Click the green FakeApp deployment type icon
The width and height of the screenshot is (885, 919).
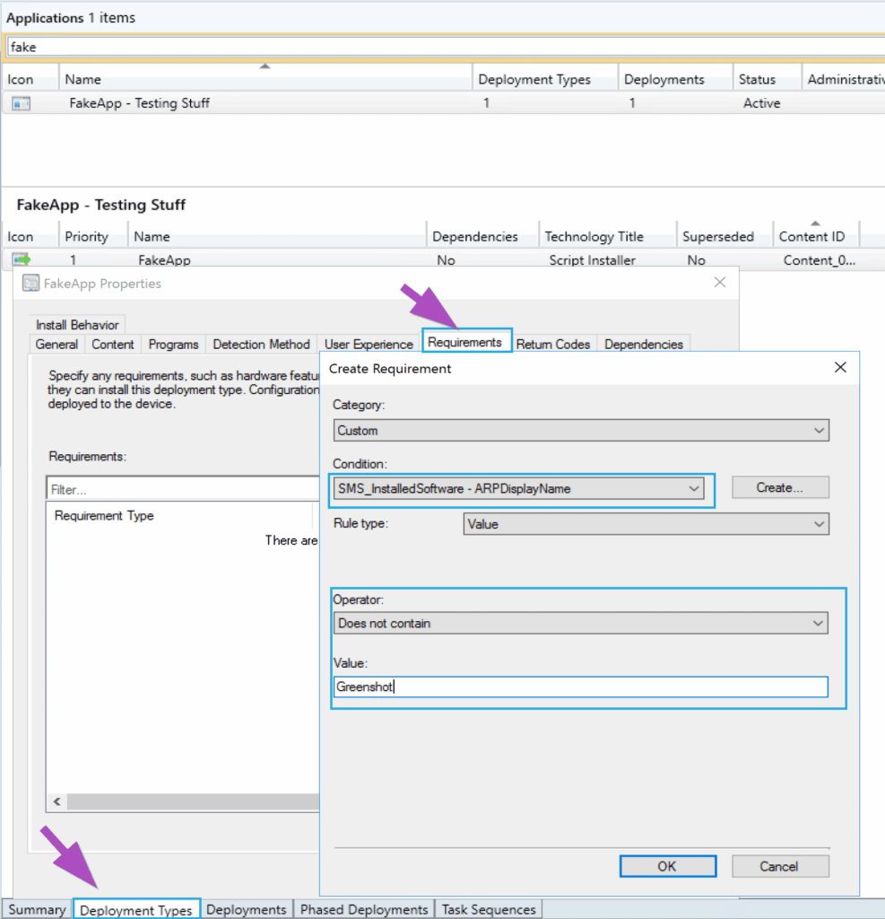20,259
